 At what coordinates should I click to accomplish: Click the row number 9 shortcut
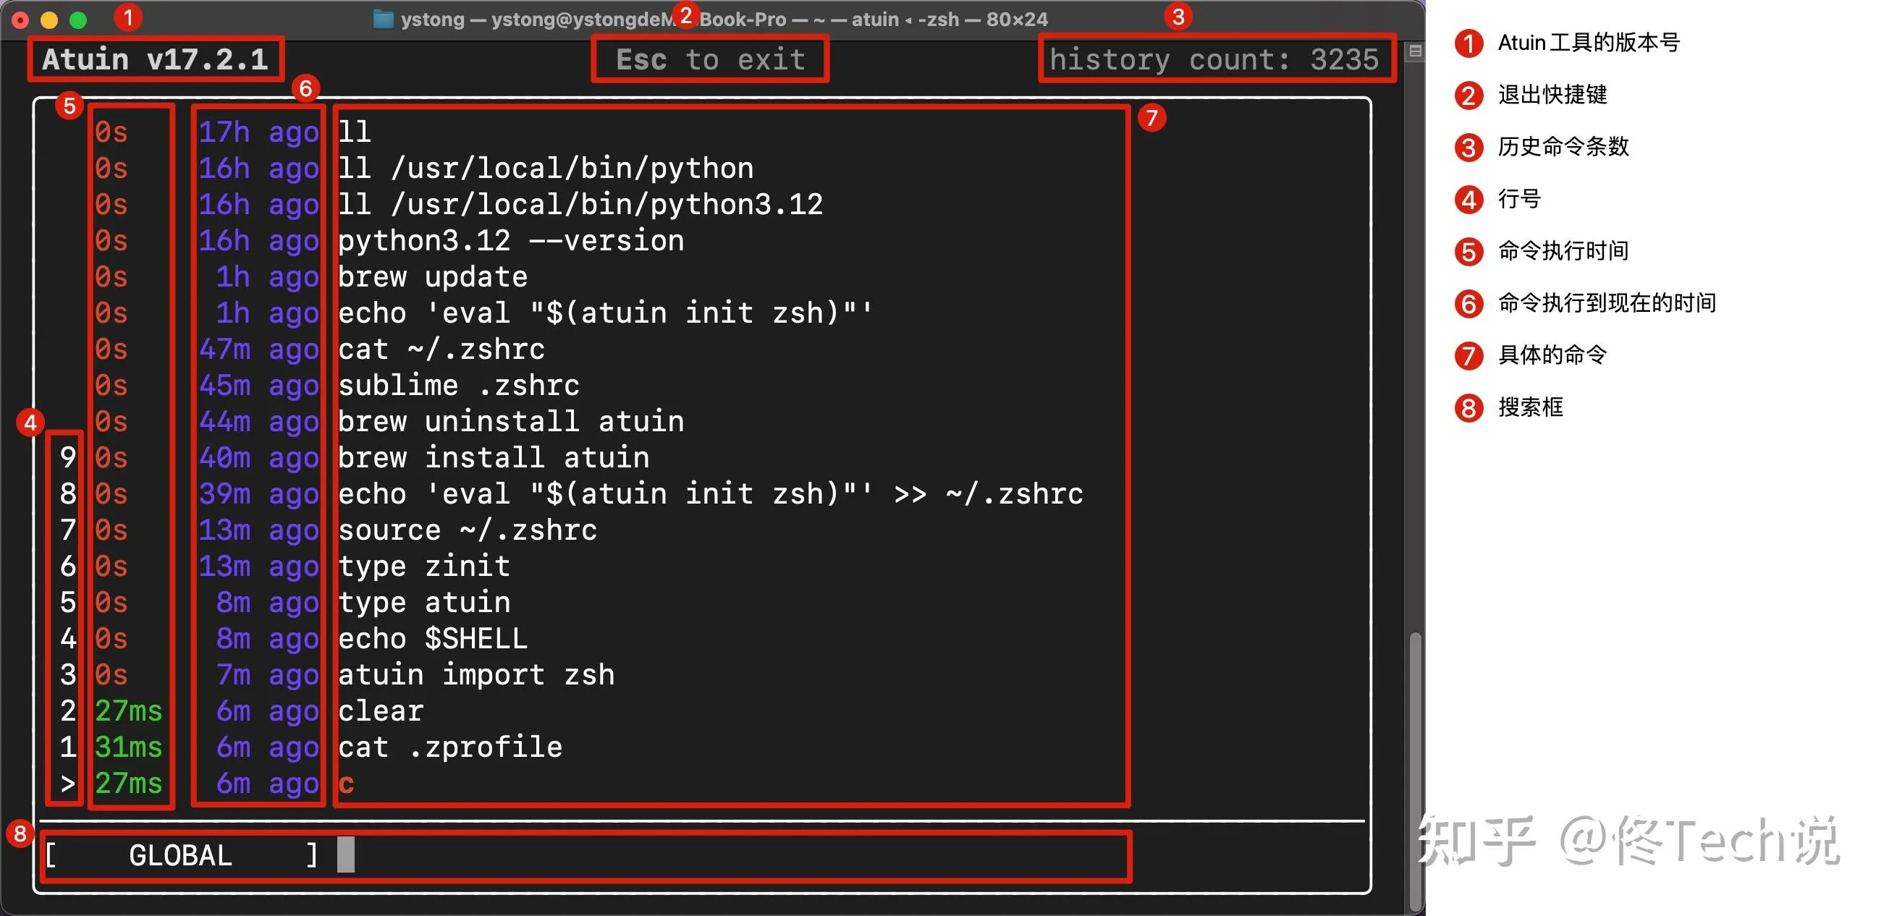67,458
